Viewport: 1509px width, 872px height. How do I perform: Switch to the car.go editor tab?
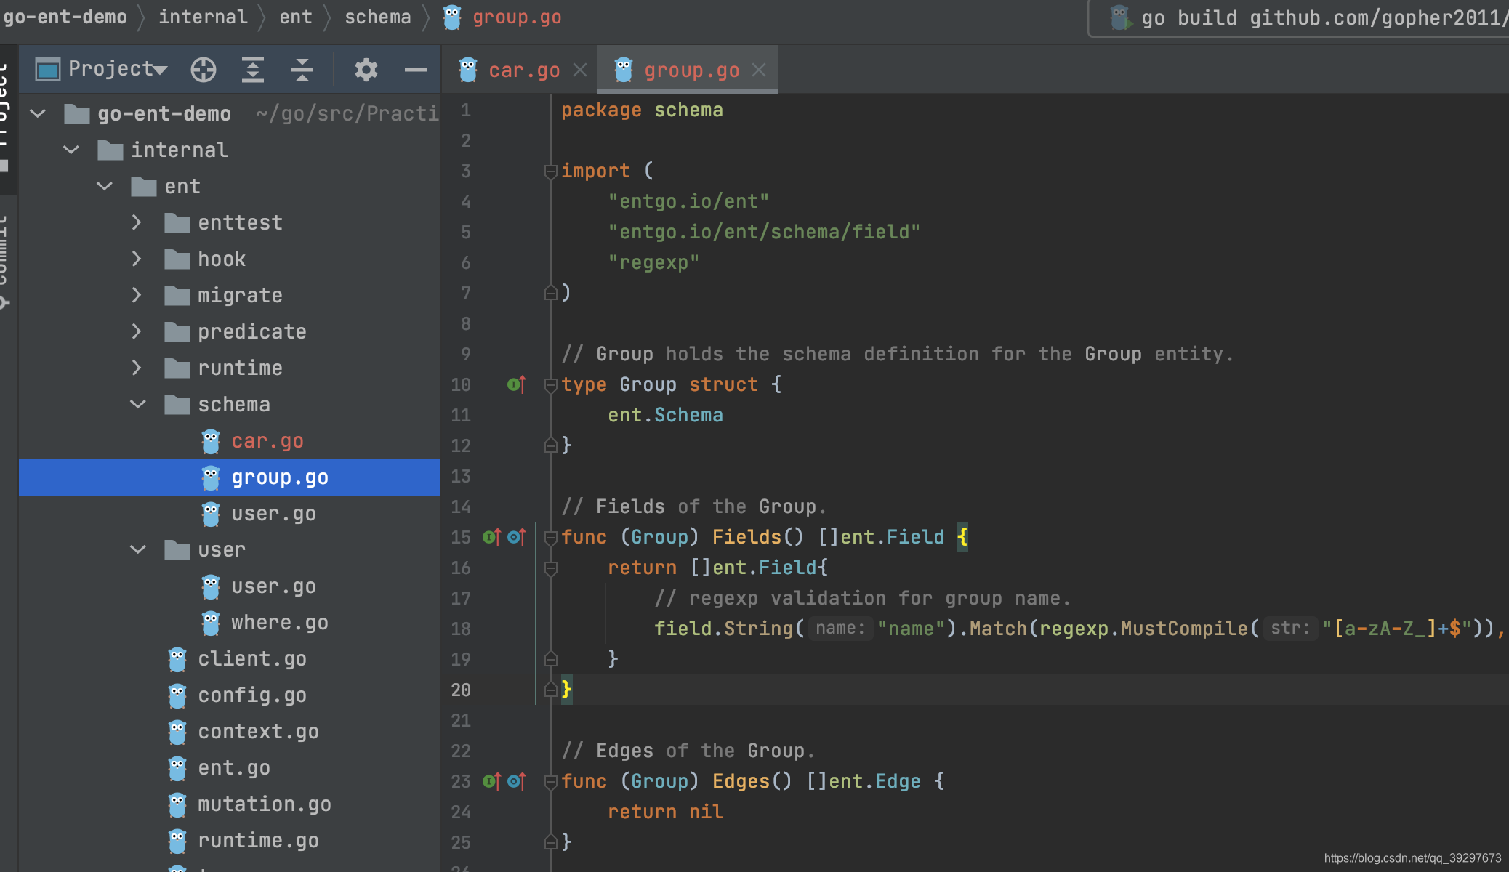point(523,70)
